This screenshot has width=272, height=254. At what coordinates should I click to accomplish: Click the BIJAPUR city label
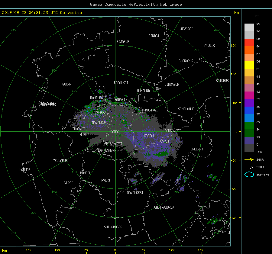(x=123, y=42)
